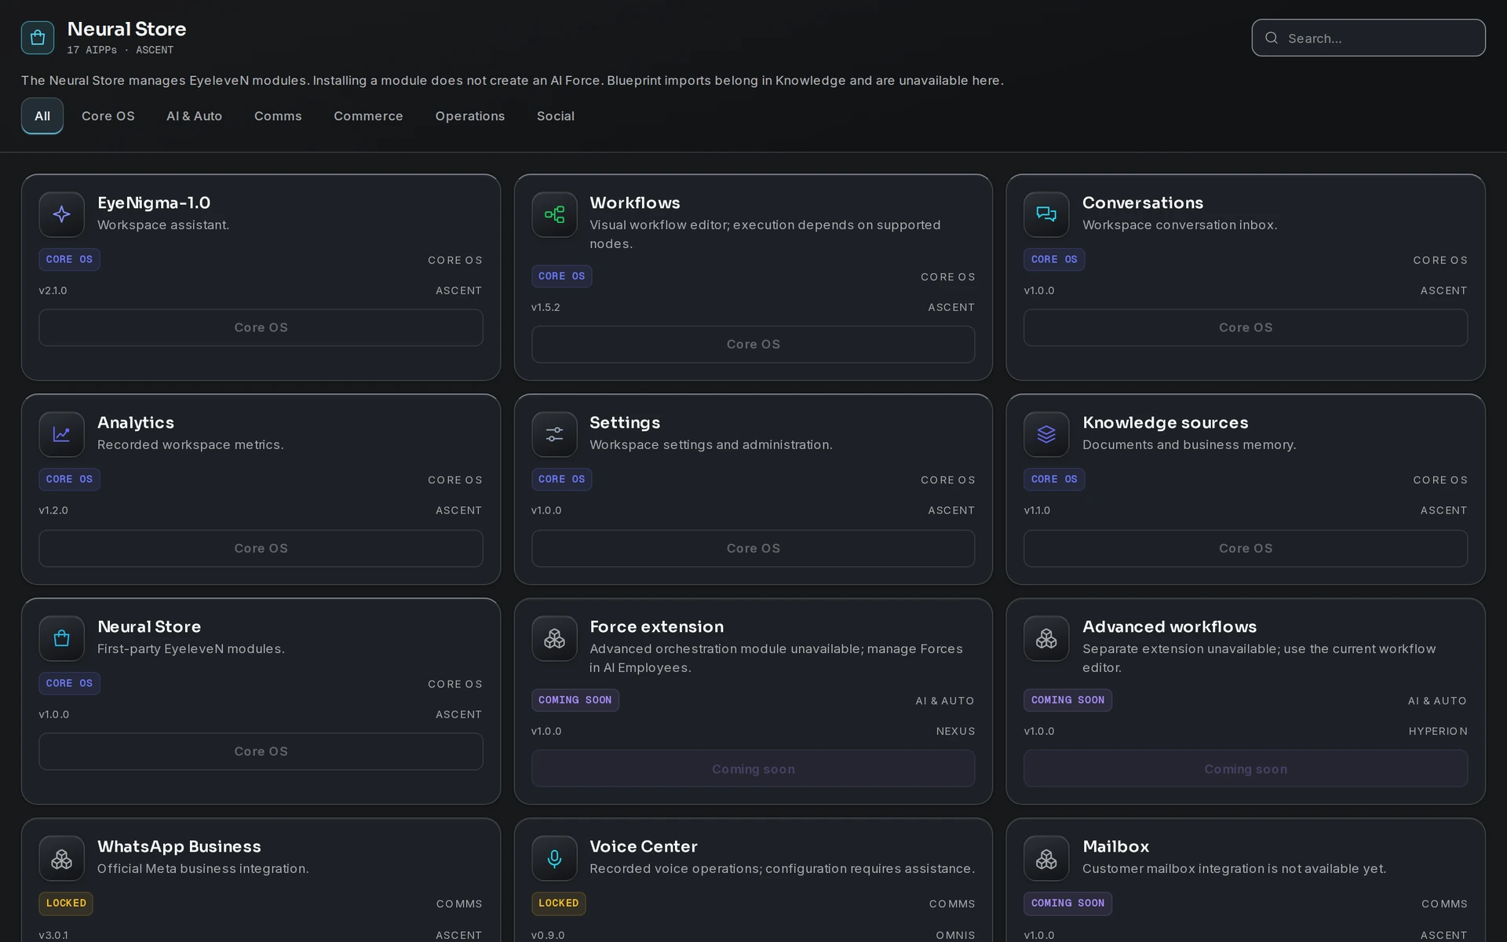The image size is (1507, 942).
Task: Open the Social tab
Action: (x=556, y=116)
